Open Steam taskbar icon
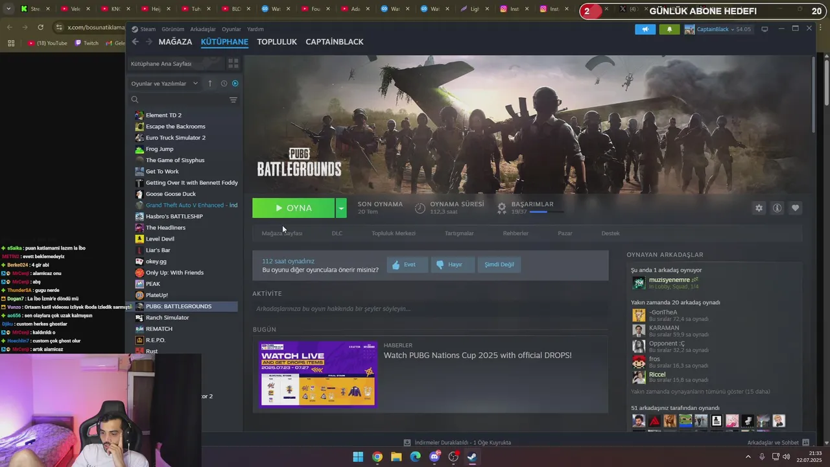The height and width of the screenshot is (467, 830). [x=472, y=457]
